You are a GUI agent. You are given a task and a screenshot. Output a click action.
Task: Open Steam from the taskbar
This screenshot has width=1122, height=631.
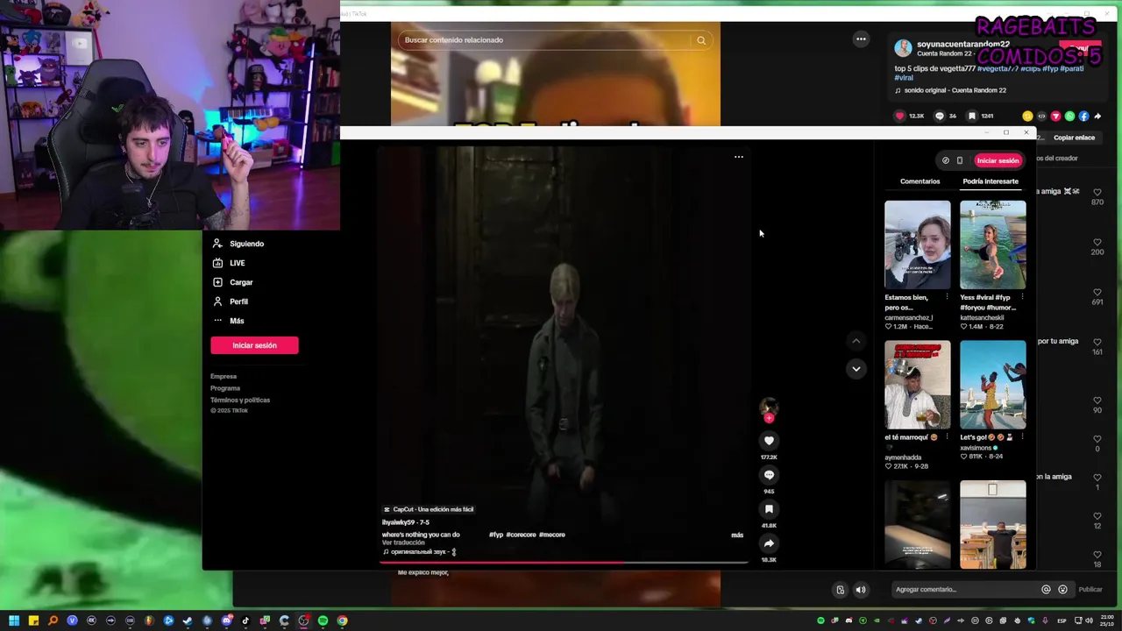click(x=188, y=620)
